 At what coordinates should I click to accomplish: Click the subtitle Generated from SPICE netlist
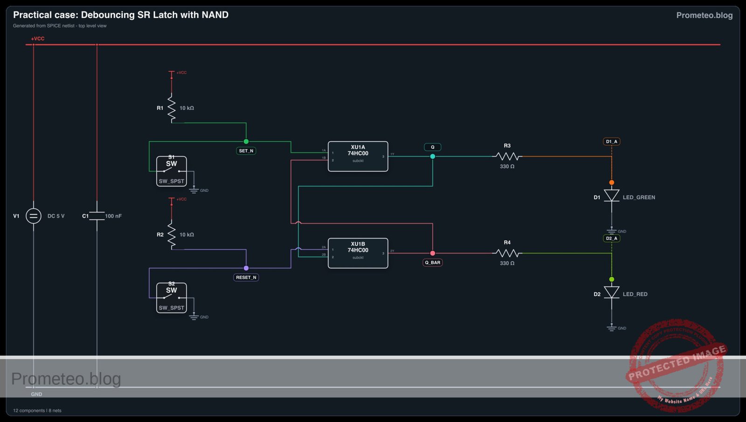(60, 26)
